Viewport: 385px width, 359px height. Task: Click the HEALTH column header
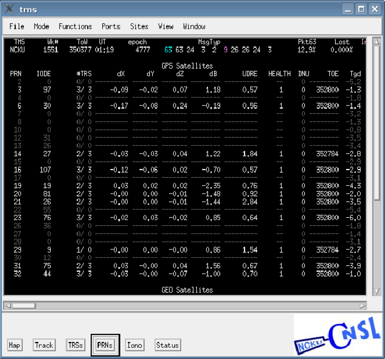tap(279, 74)
